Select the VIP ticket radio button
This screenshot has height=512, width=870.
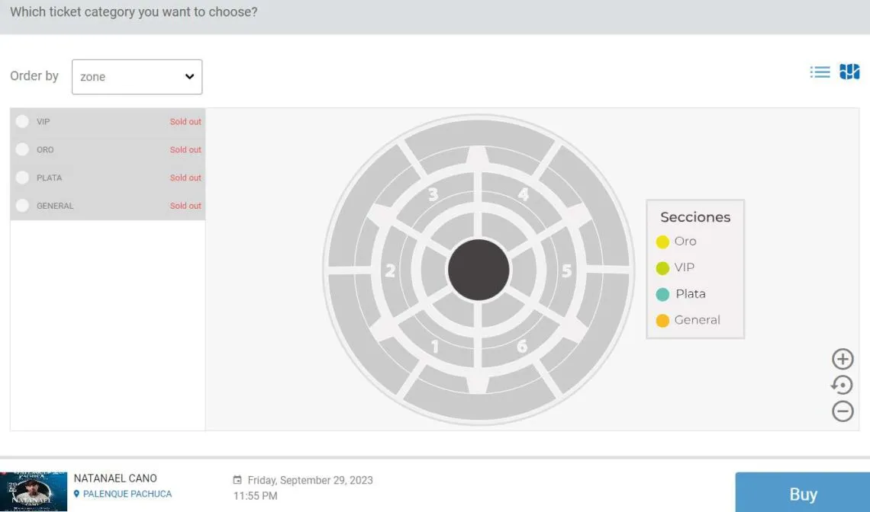pyautogui.click(x=22, y=122)
